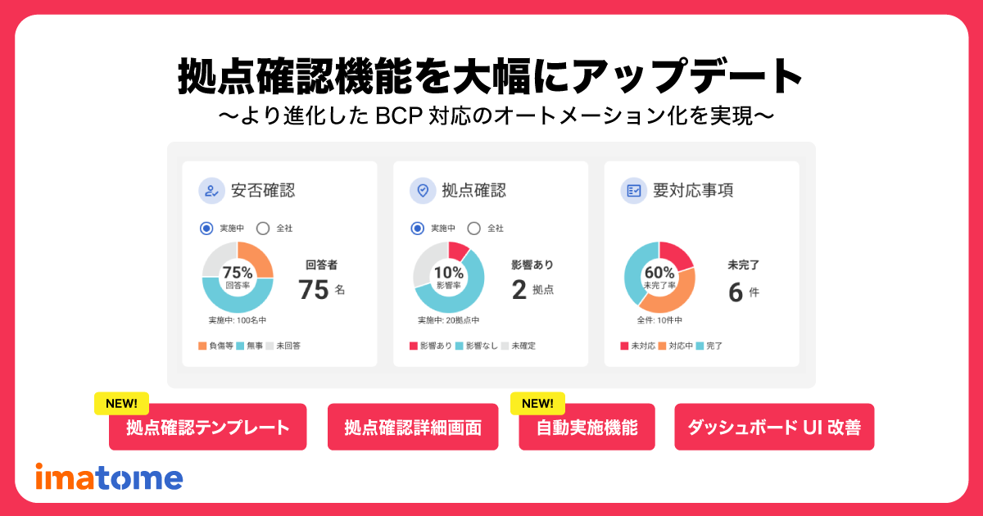Select 実施中 radio in 拠点確認 card
Viewport: 983px width, 516px height.
click(x=418, y=229)
